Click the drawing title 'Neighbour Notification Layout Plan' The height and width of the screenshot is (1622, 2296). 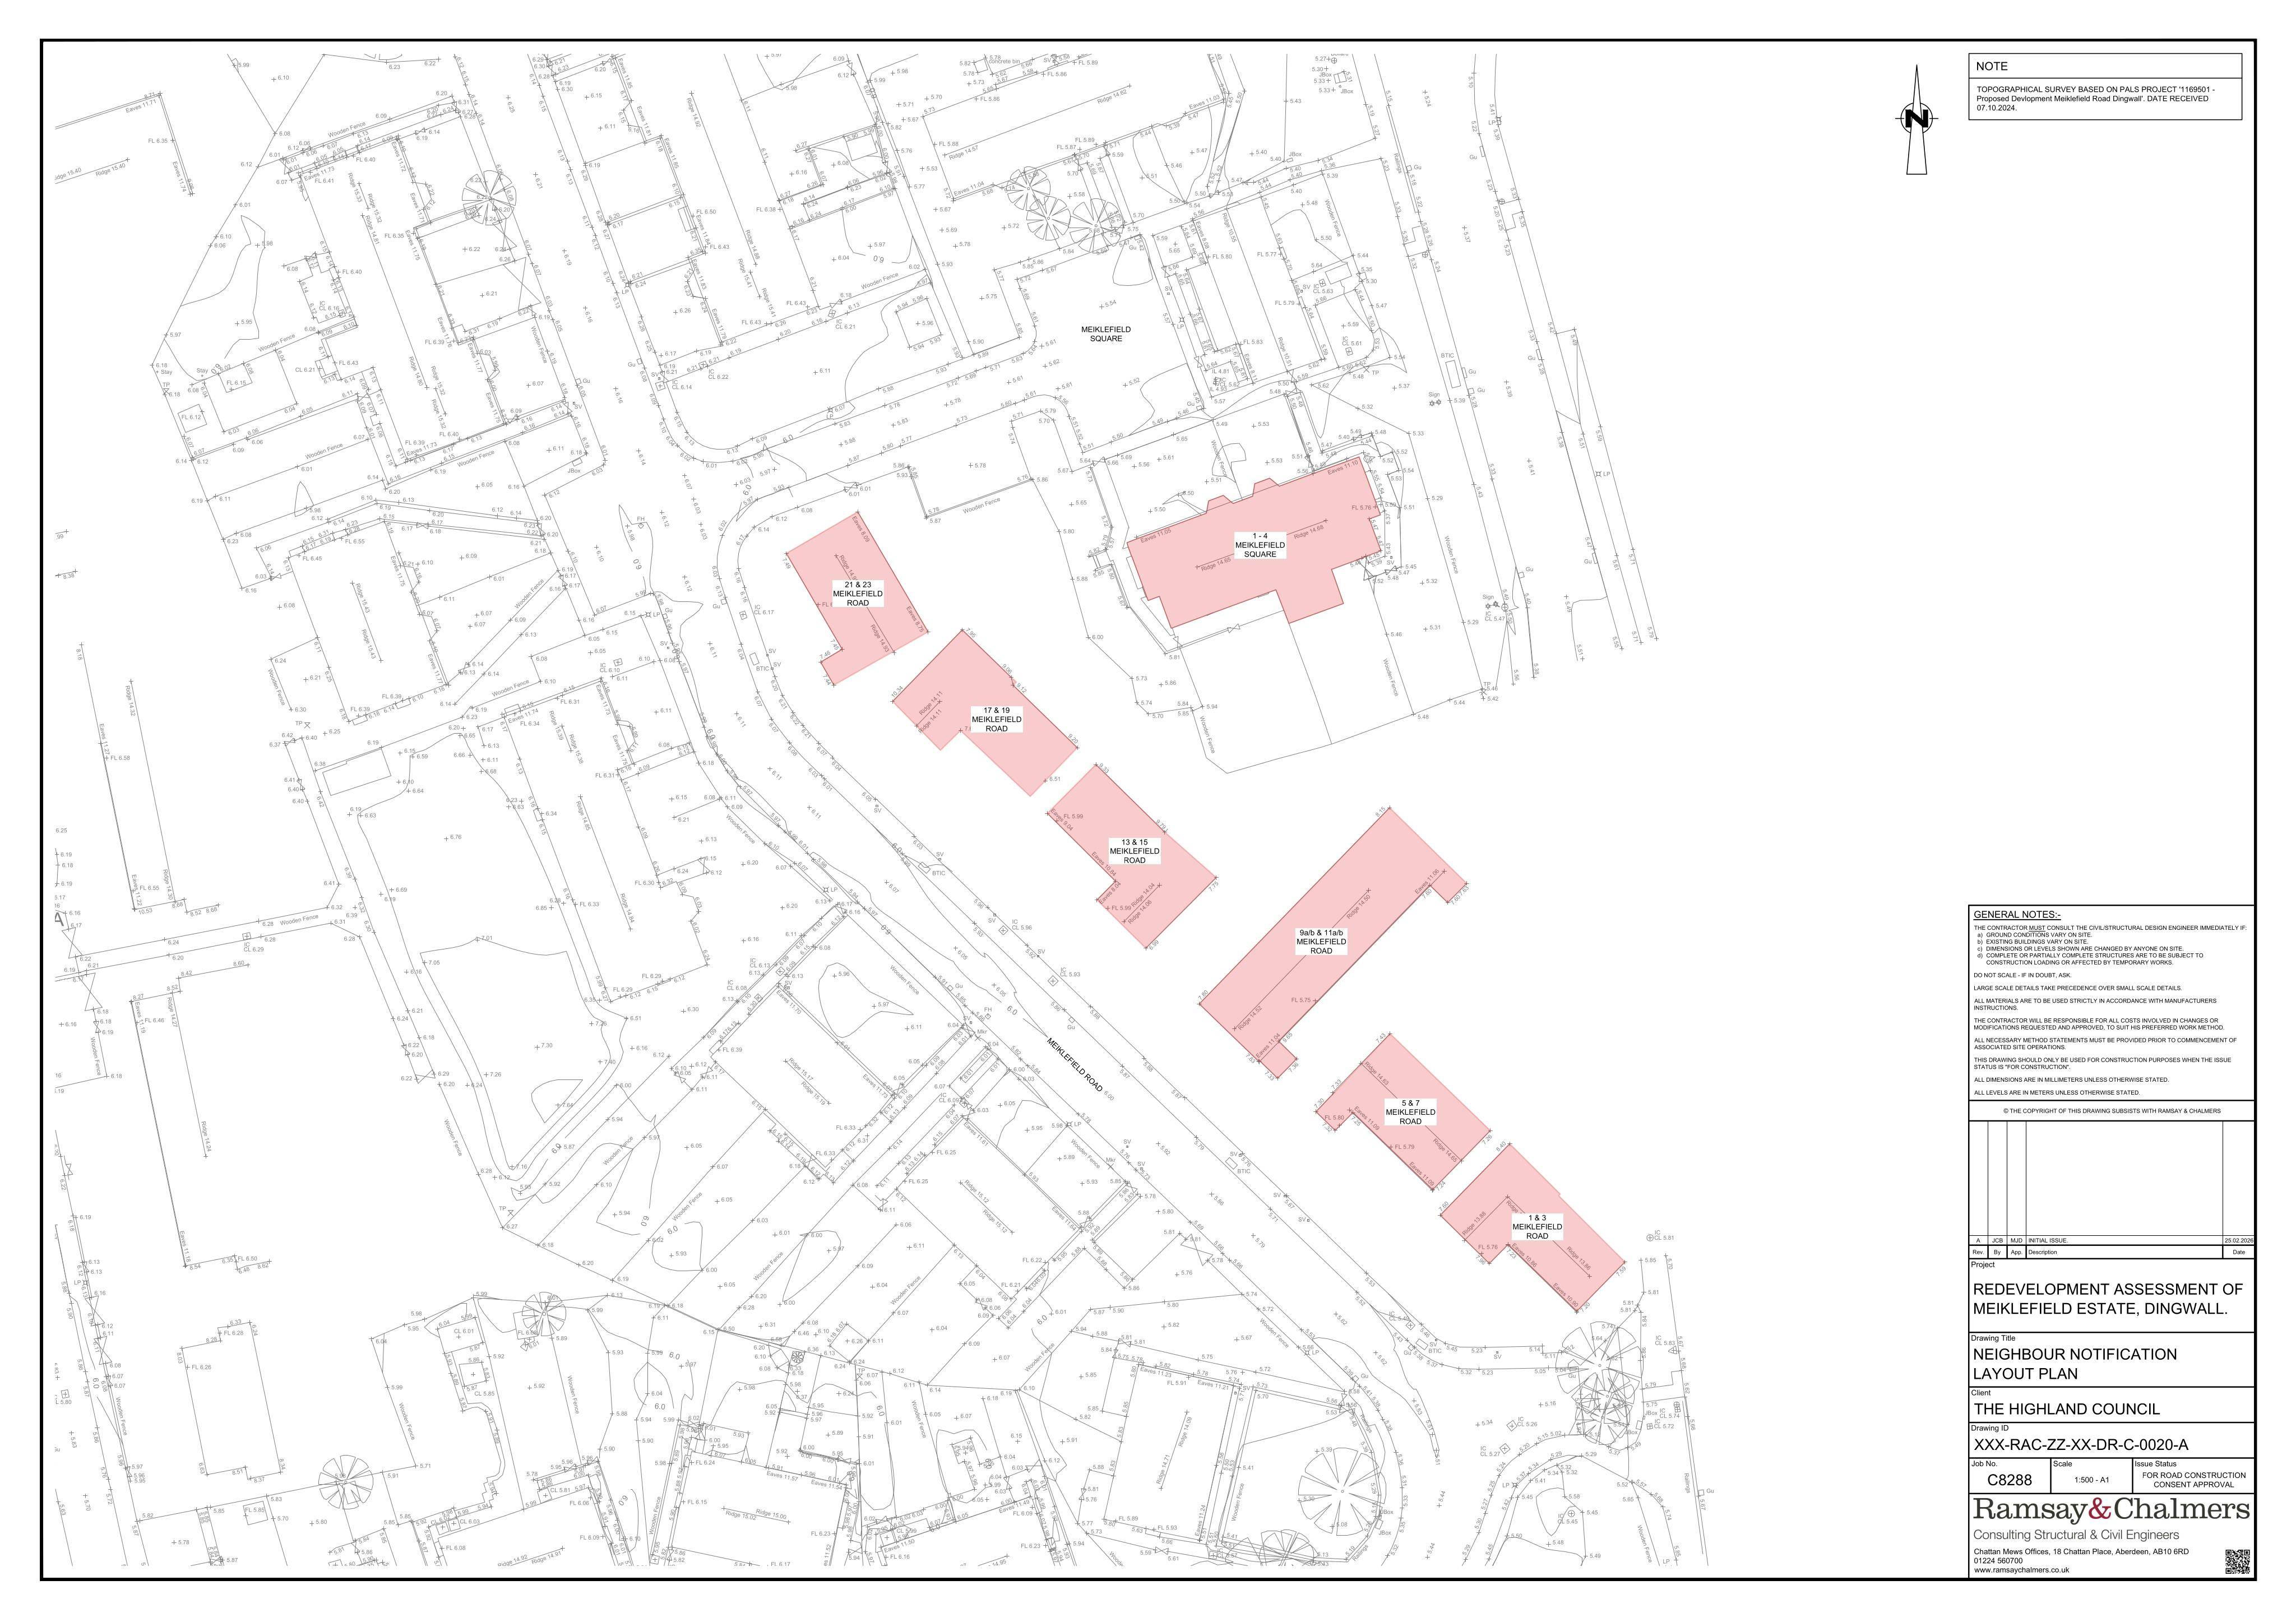coord(2074,1364)
